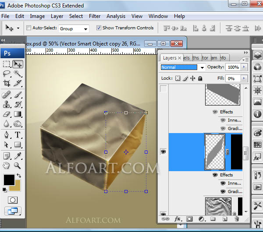Toggle lock image pixels

185,78
